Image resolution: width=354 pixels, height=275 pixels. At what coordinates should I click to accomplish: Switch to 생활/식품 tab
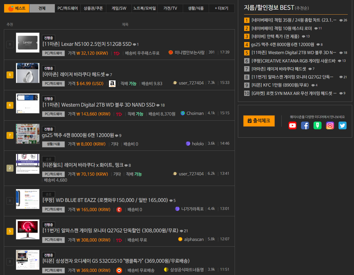[x=196, y=8]
